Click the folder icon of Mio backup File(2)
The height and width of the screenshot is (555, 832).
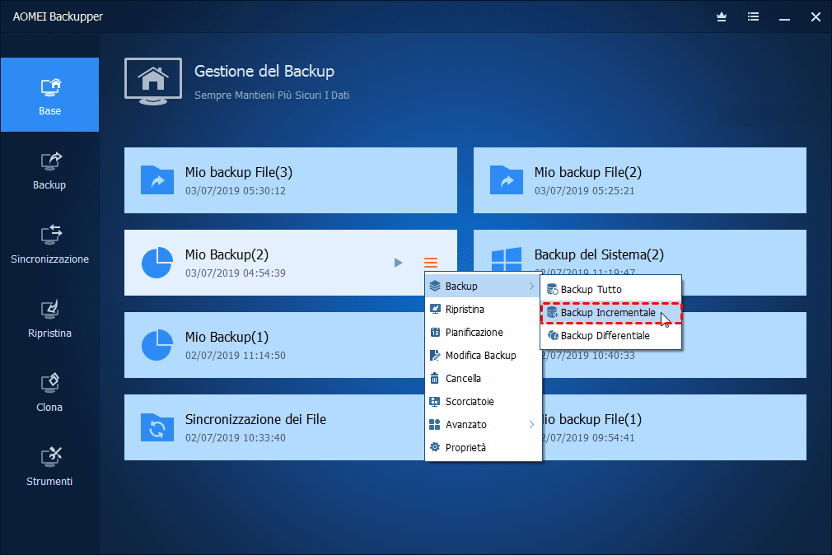(x=507, y=180)
